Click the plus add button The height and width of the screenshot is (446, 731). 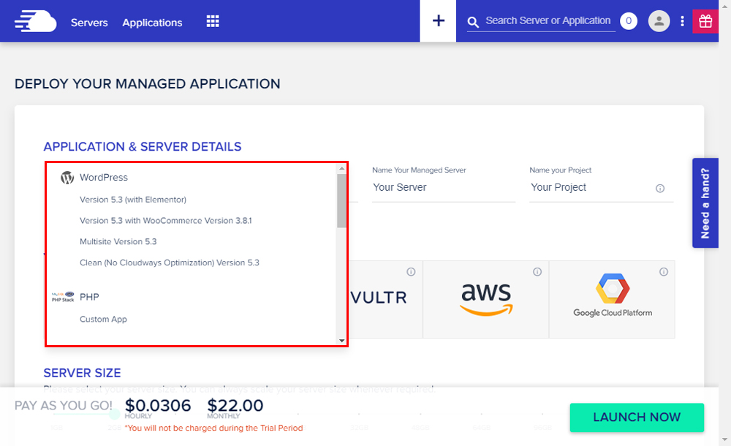click(438, 20)
